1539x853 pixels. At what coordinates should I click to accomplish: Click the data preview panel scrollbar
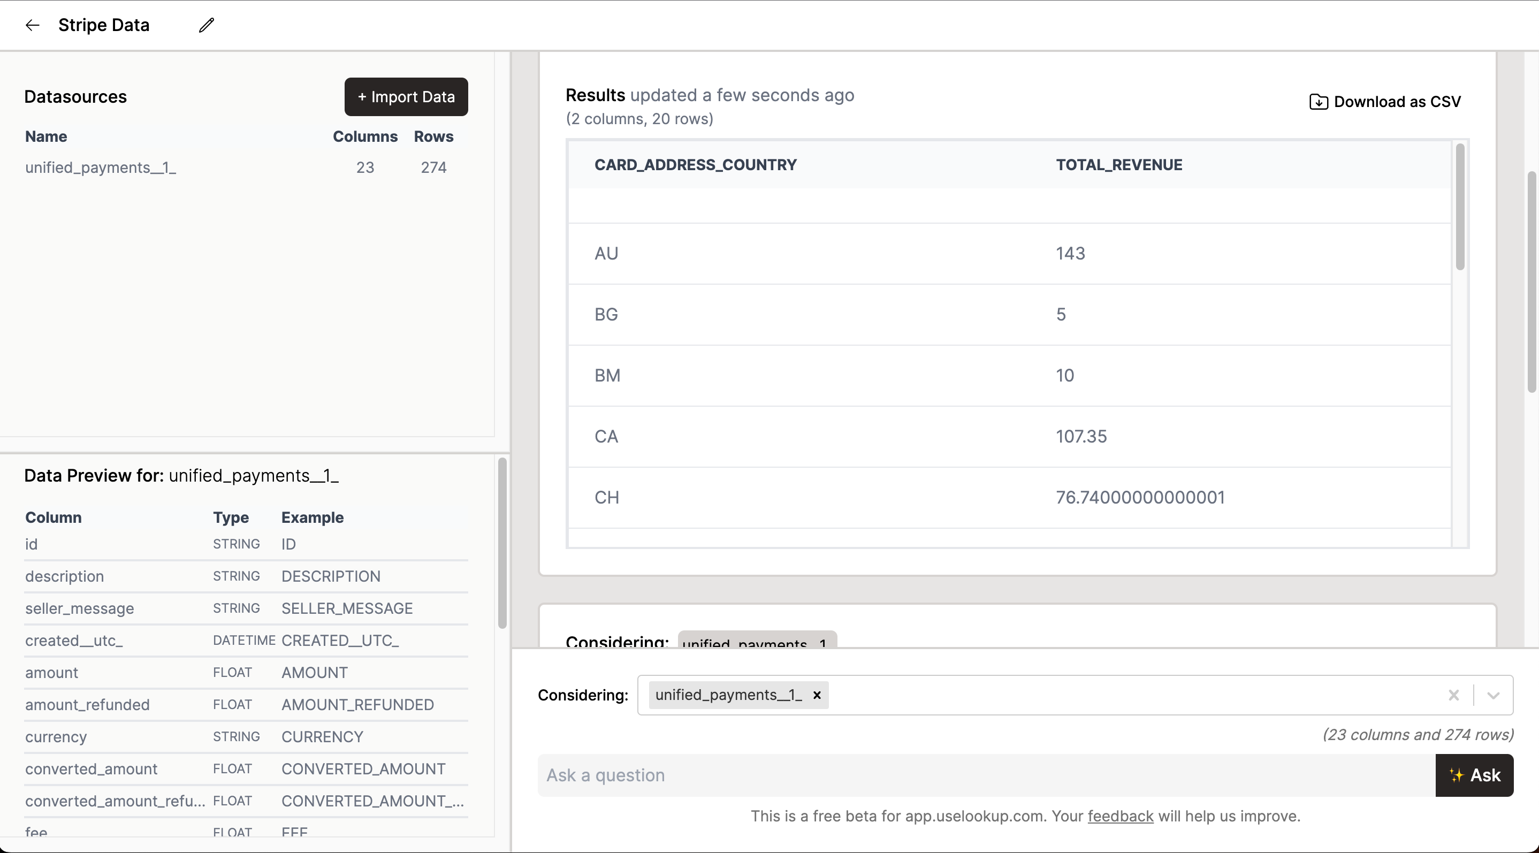click(x=502, y=543)
